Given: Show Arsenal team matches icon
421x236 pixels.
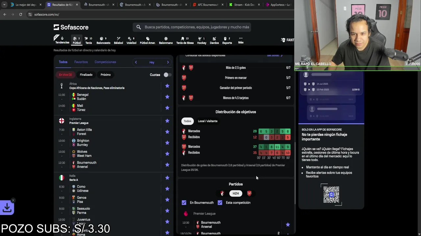Looking at the screenshot, I should tap(249, 193).
